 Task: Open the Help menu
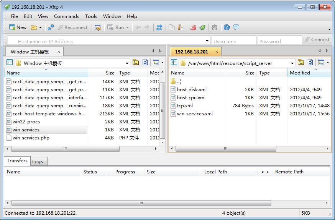click(132, 16)
